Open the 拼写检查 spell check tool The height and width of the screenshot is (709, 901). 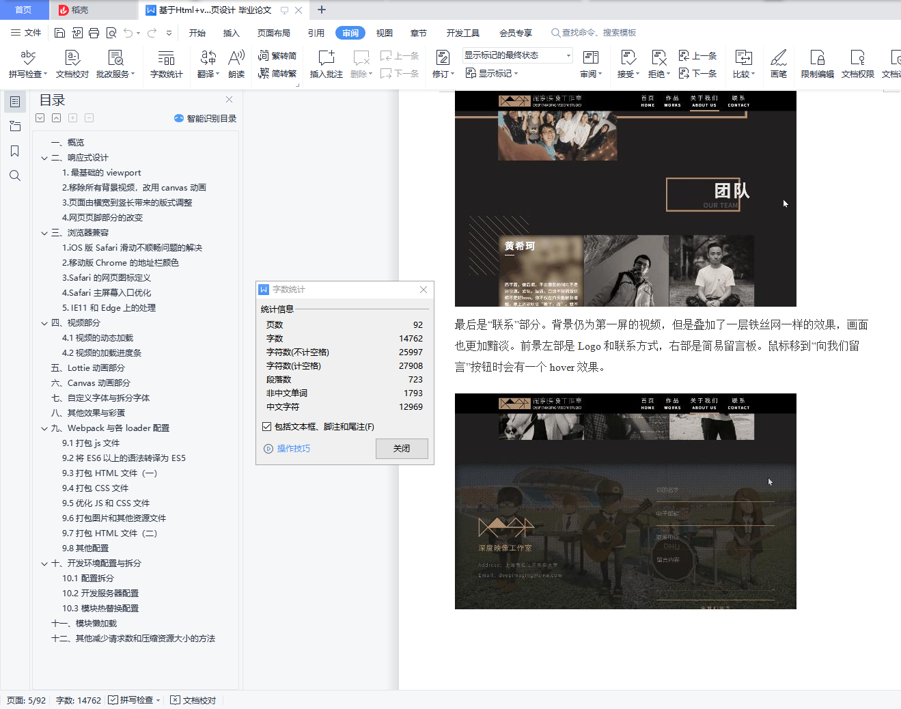click(x=27, y=64)
